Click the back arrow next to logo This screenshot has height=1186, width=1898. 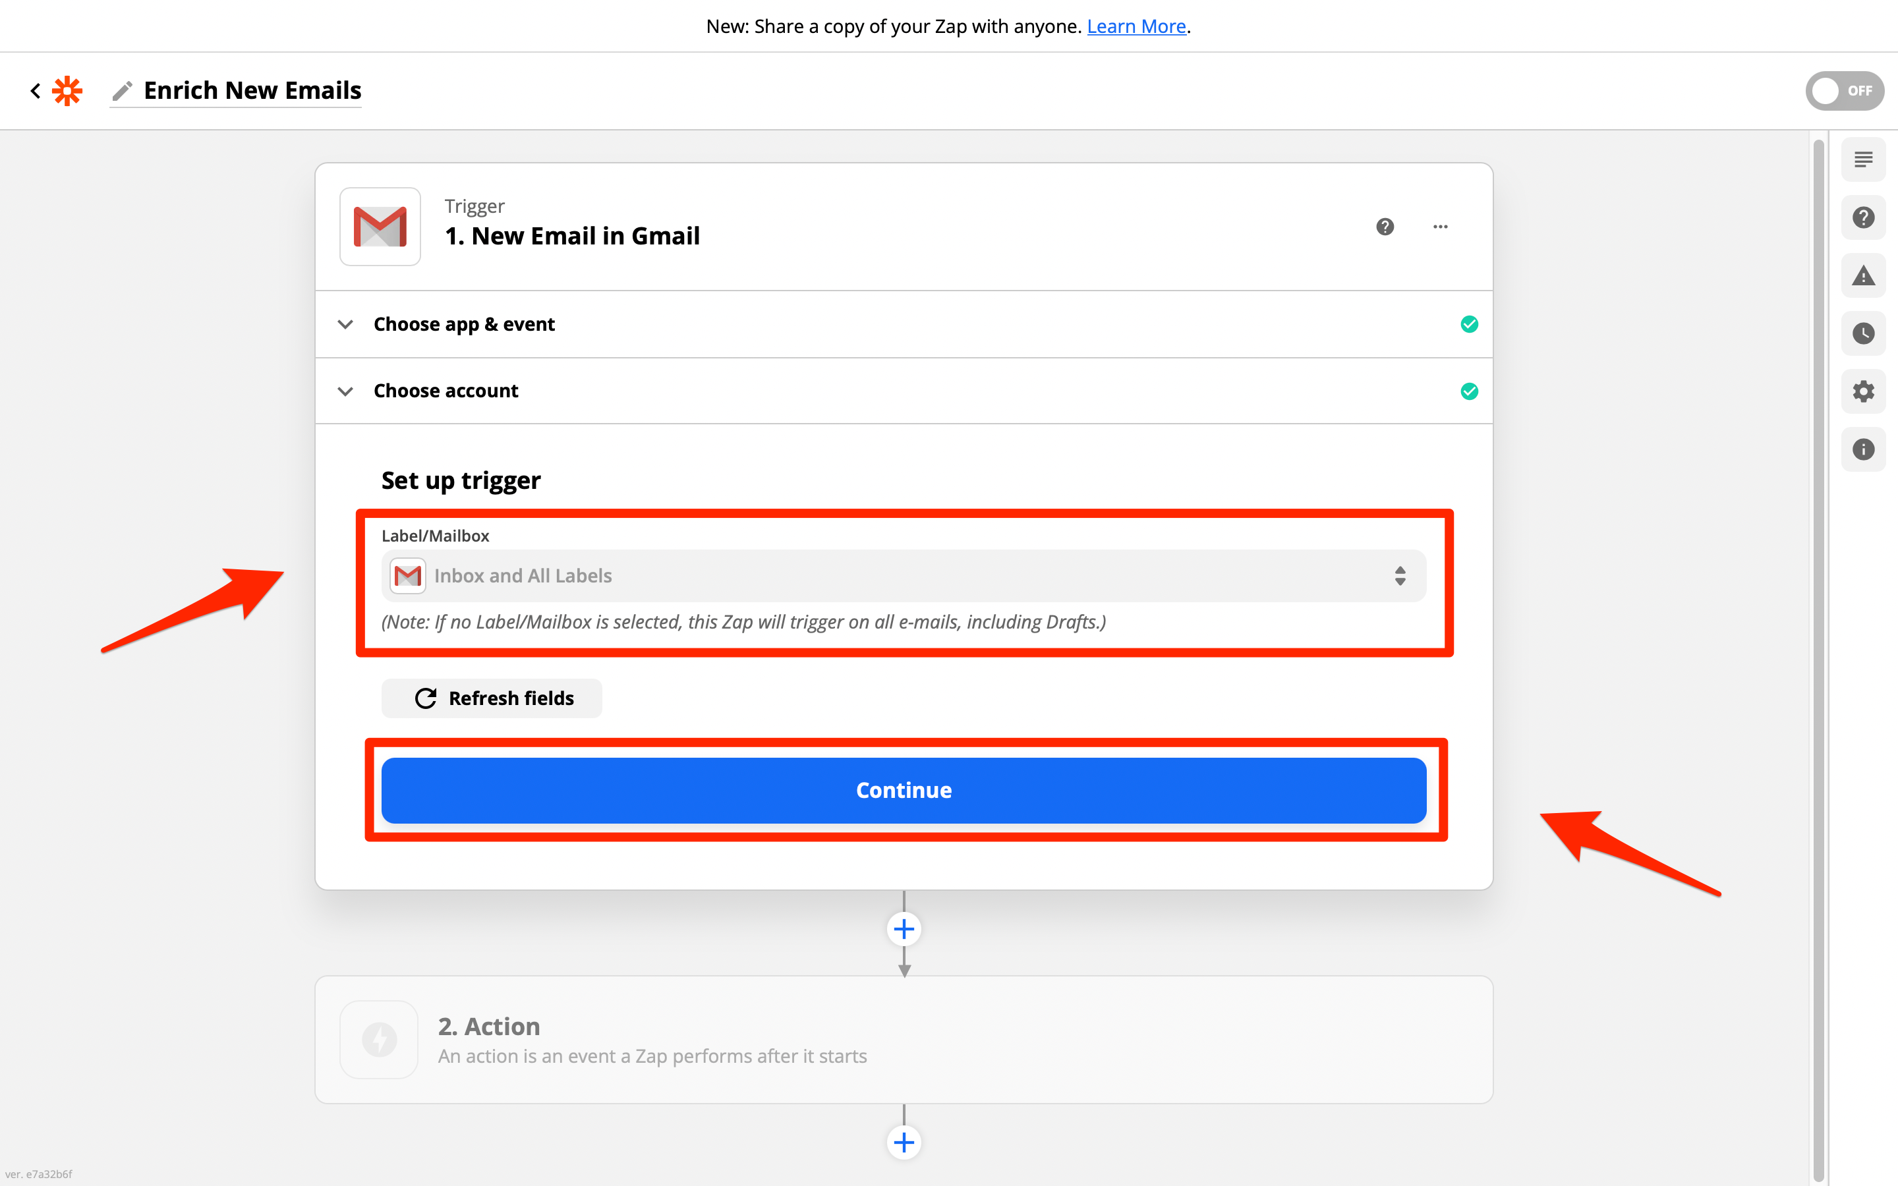(x=36, y=91)
